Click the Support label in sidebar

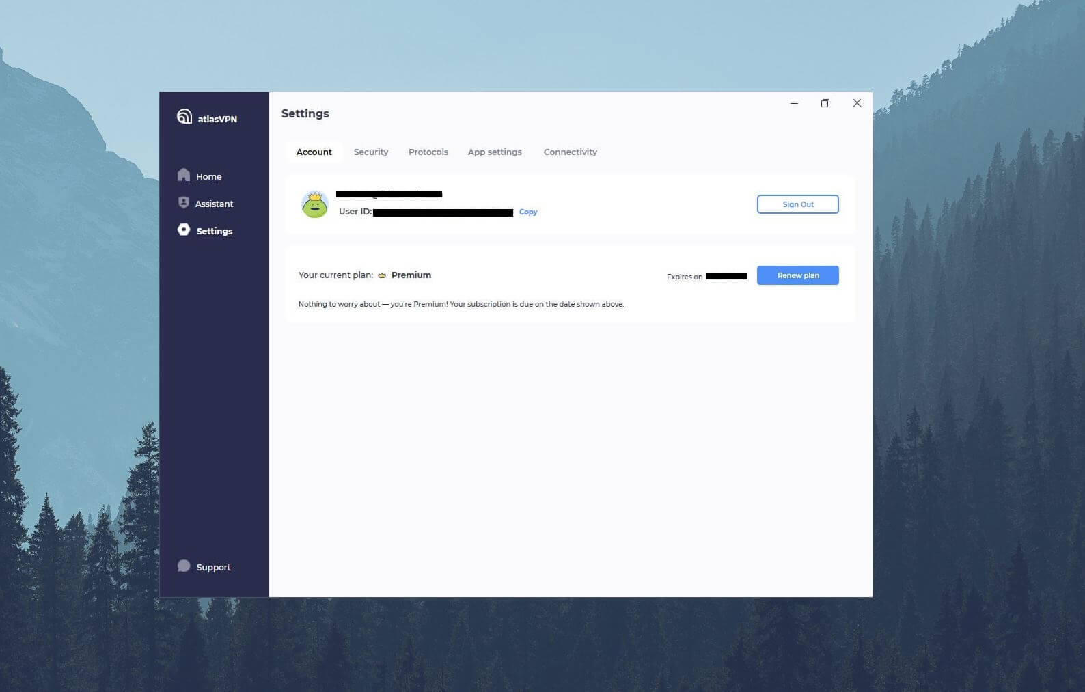tap(213, 567)
